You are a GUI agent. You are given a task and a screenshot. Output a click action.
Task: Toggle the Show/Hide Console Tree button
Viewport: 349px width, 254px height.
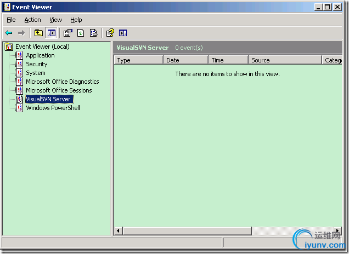pos(52,33)
